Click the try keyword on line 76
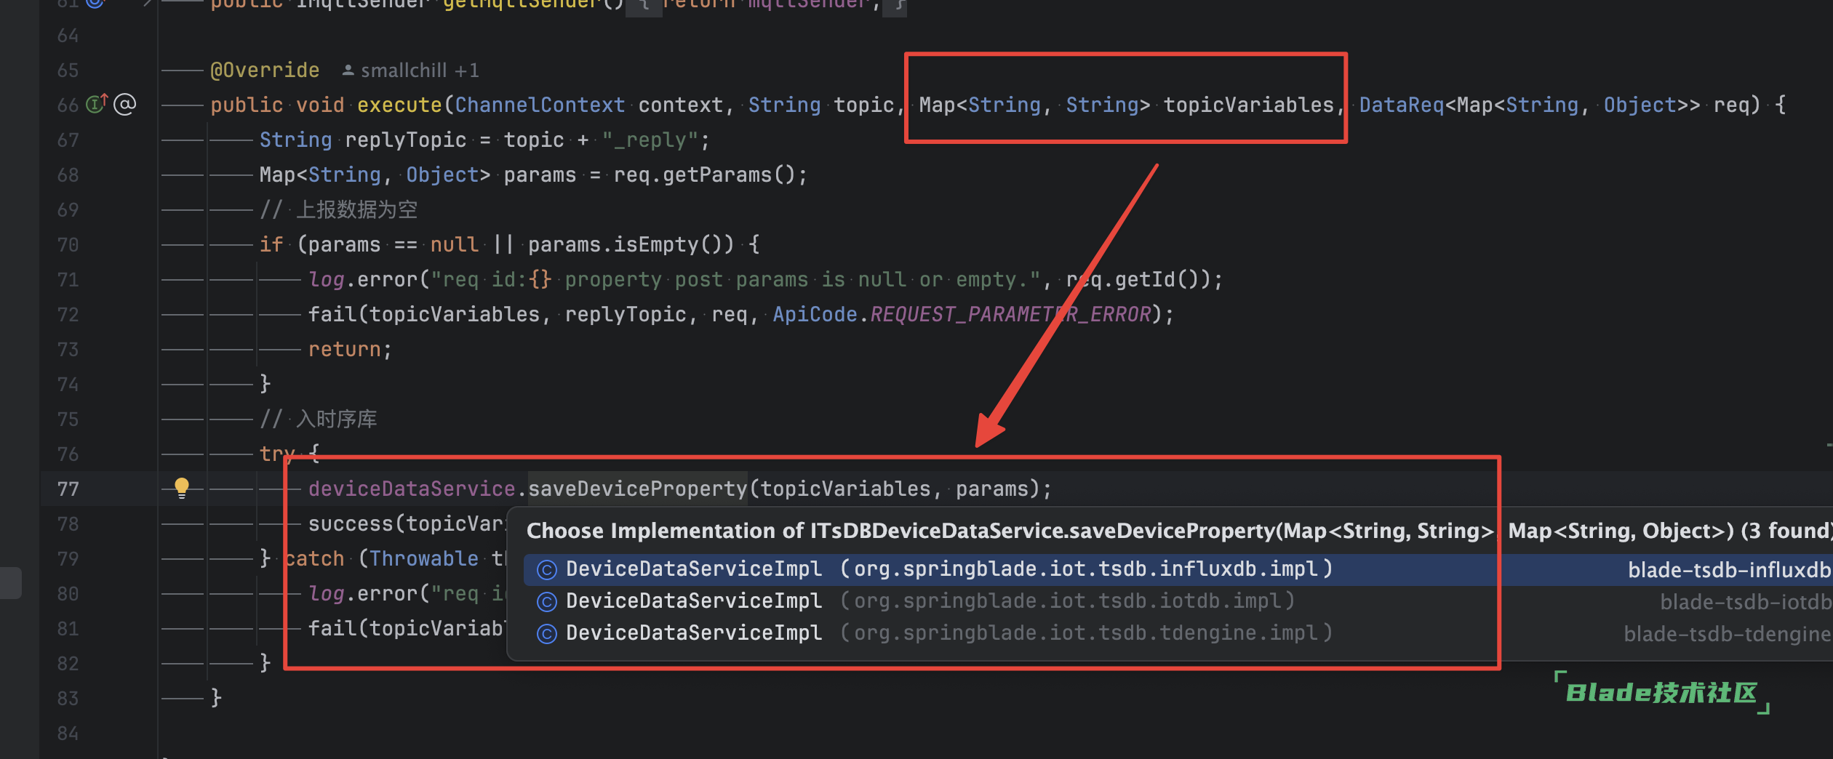 pyautogui.click(x=277, y=454)
